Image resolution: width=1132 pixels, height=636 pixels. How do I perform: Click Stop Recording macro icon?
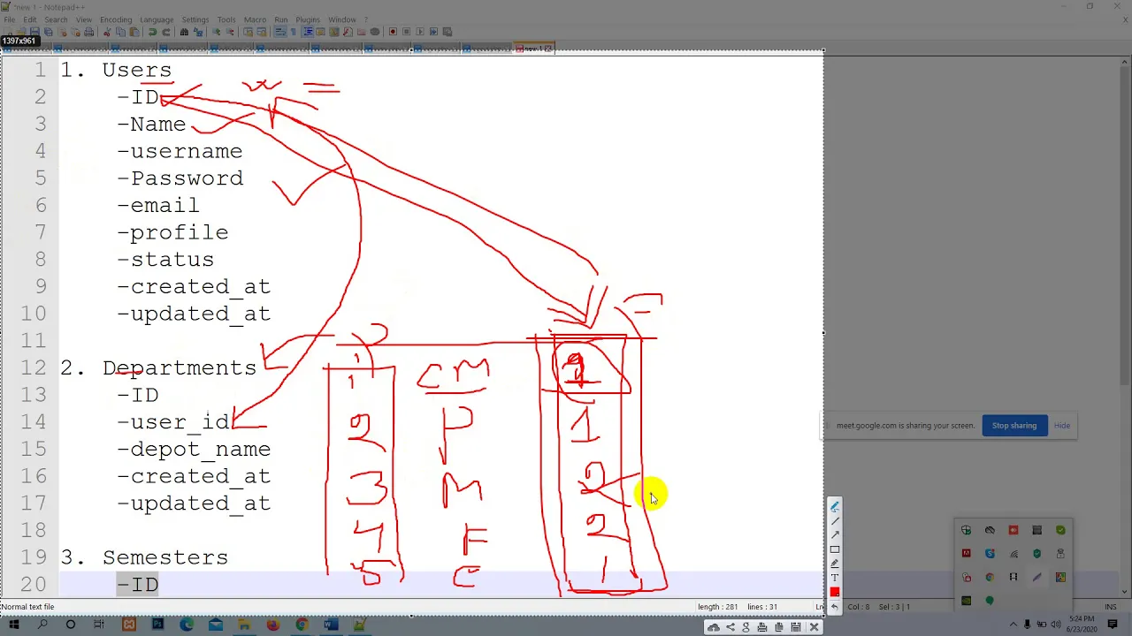tap(406, 32)
